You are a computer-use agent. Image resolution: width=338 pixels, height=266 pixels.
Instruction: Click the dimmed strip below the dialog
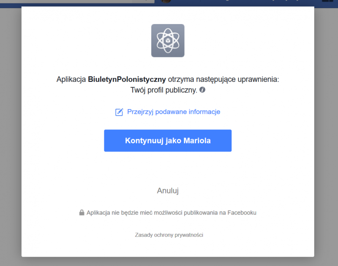coord(169,261)
